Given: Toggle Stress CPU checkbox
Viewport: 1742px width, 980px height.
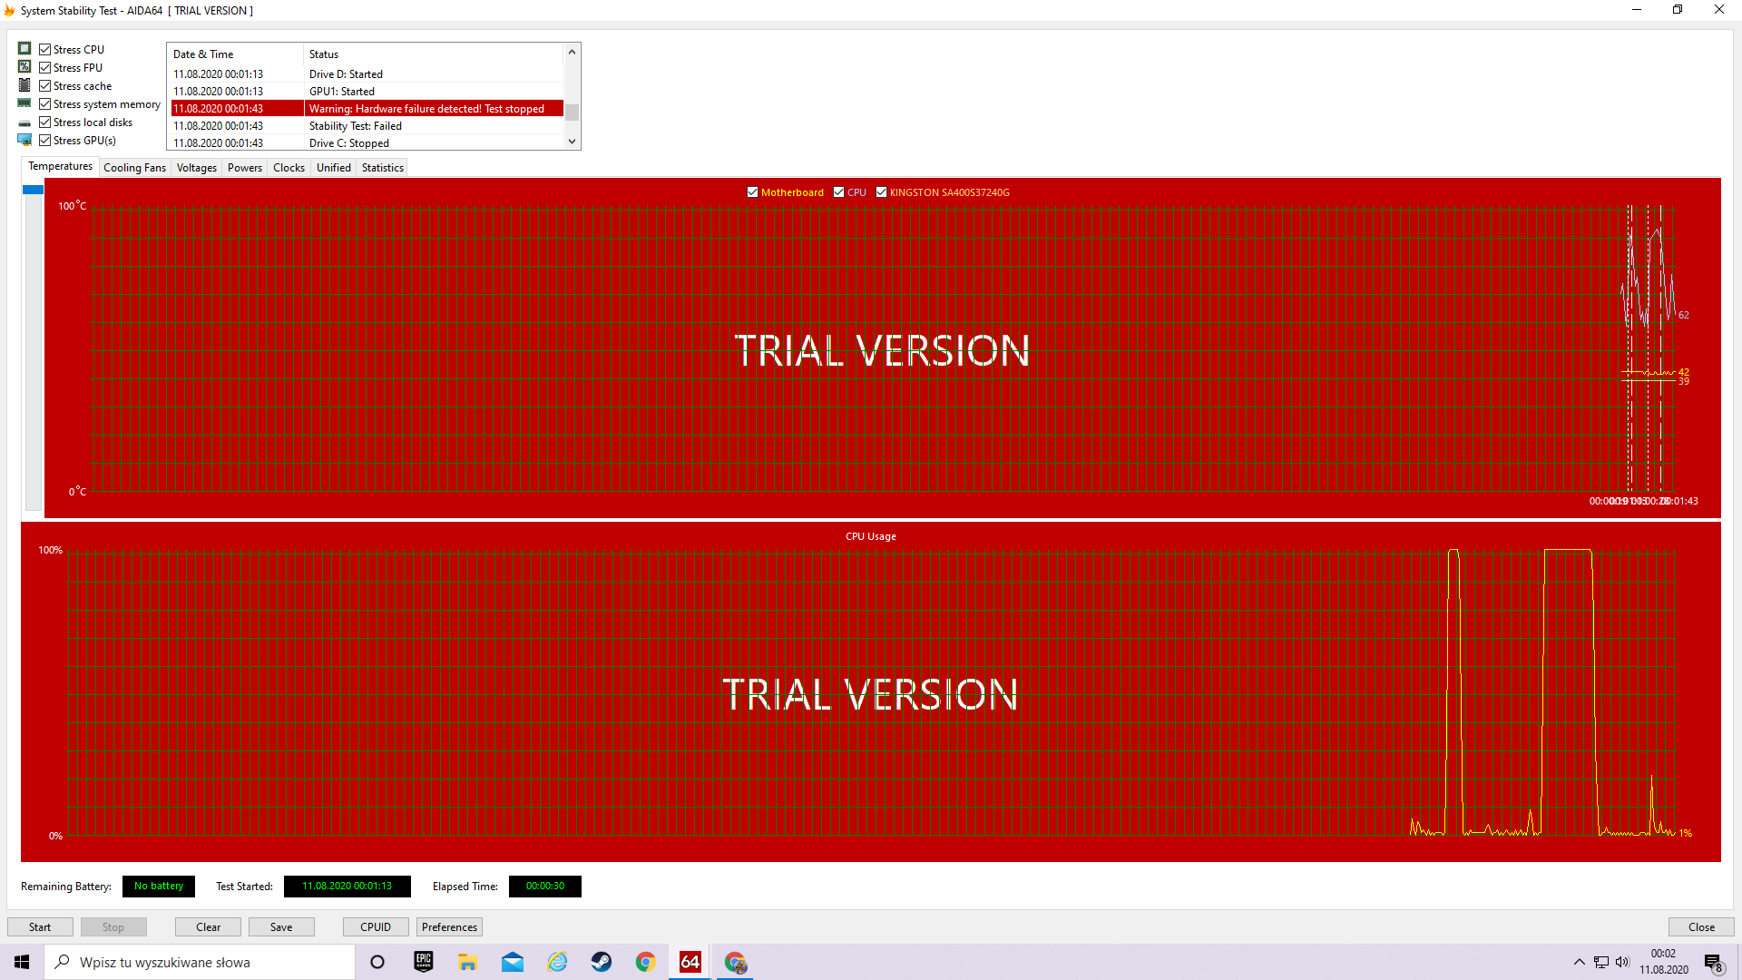Looking at the screenshot, I should (x=44, y=49).
